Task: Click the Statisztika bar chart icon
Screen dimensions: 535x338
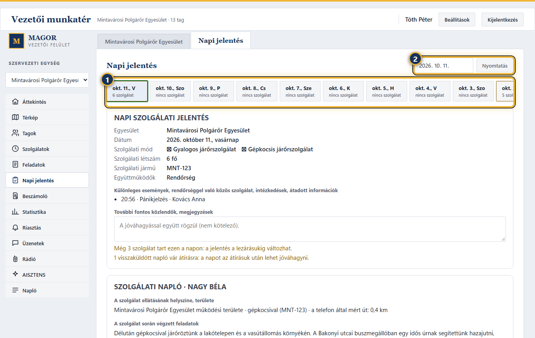Action: pyautogui.click(x=15, y=212)
